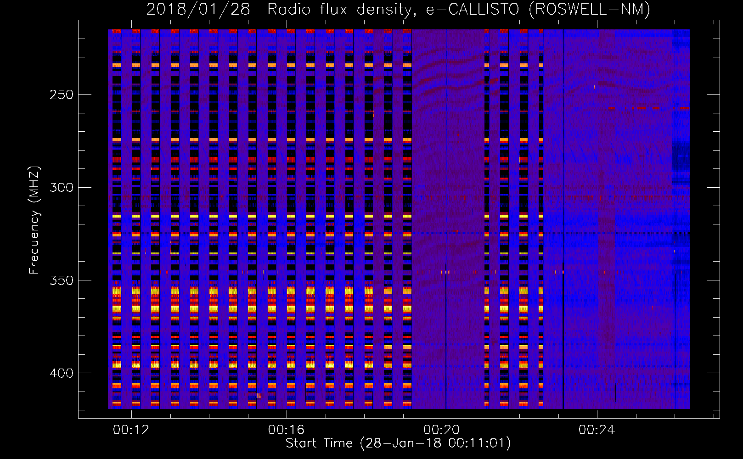
Task: Click the 00:24 time tick label
Action: pos(597,430)
